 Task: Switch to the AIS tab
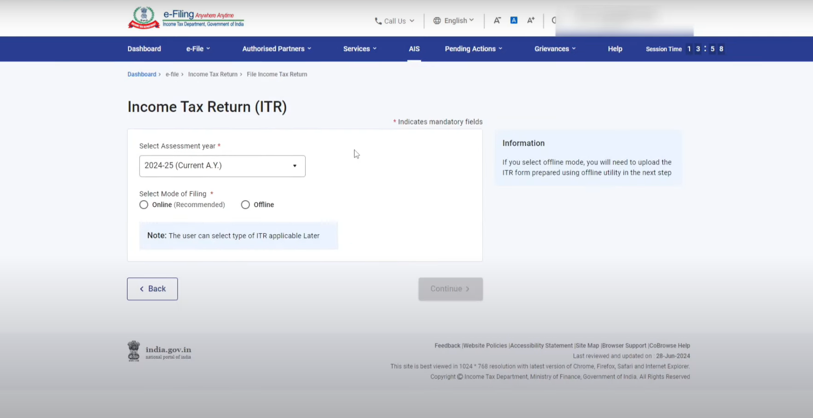pos(414,49)
